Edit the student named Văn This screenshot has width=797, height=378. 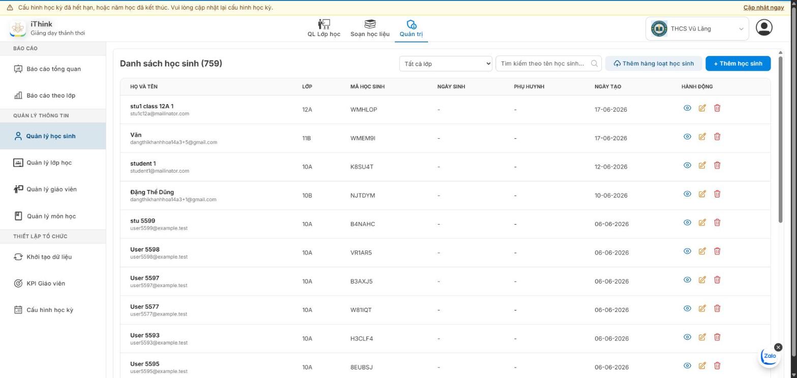702,137
